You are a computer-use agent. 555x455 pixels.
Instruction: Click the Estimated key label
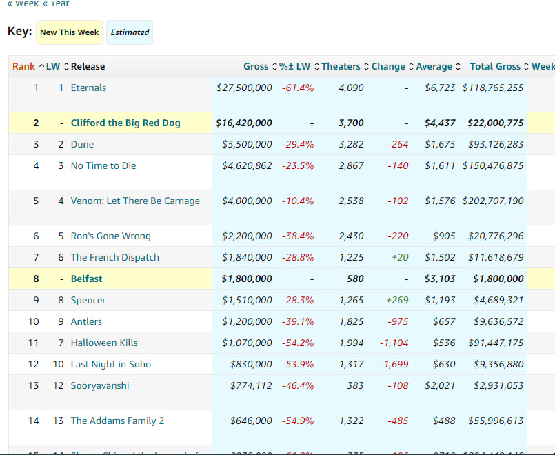point(130,32)
